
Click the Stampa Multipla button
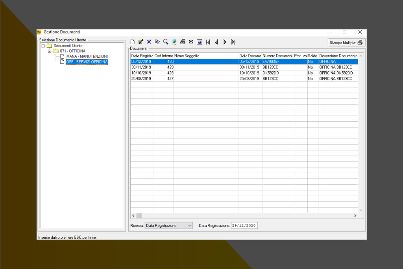pos(346,43)
